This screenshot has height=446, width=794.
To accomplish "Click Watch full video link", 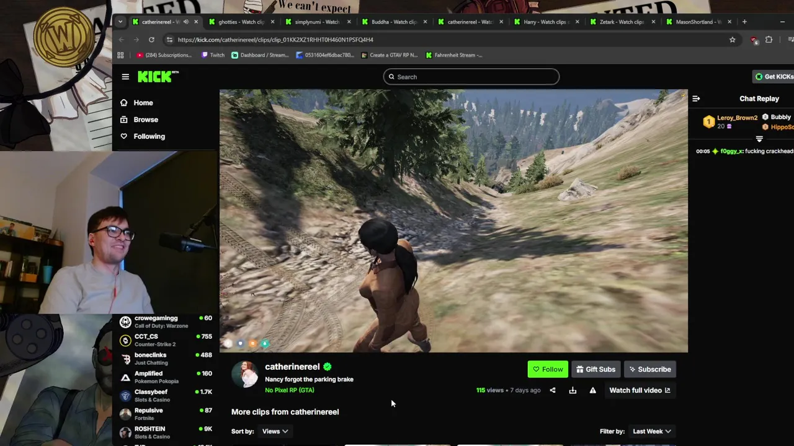I will tap(640, 390).
